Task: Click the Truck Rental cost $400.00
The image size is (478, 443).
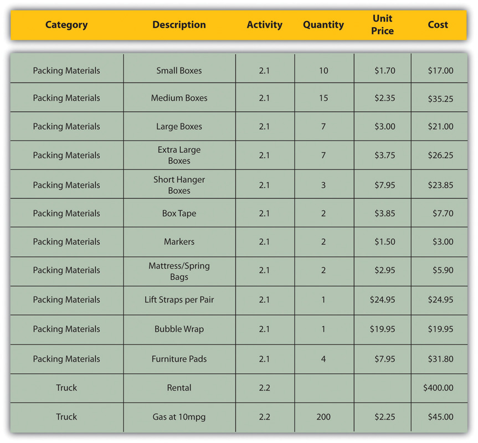Action: point(438,388)
